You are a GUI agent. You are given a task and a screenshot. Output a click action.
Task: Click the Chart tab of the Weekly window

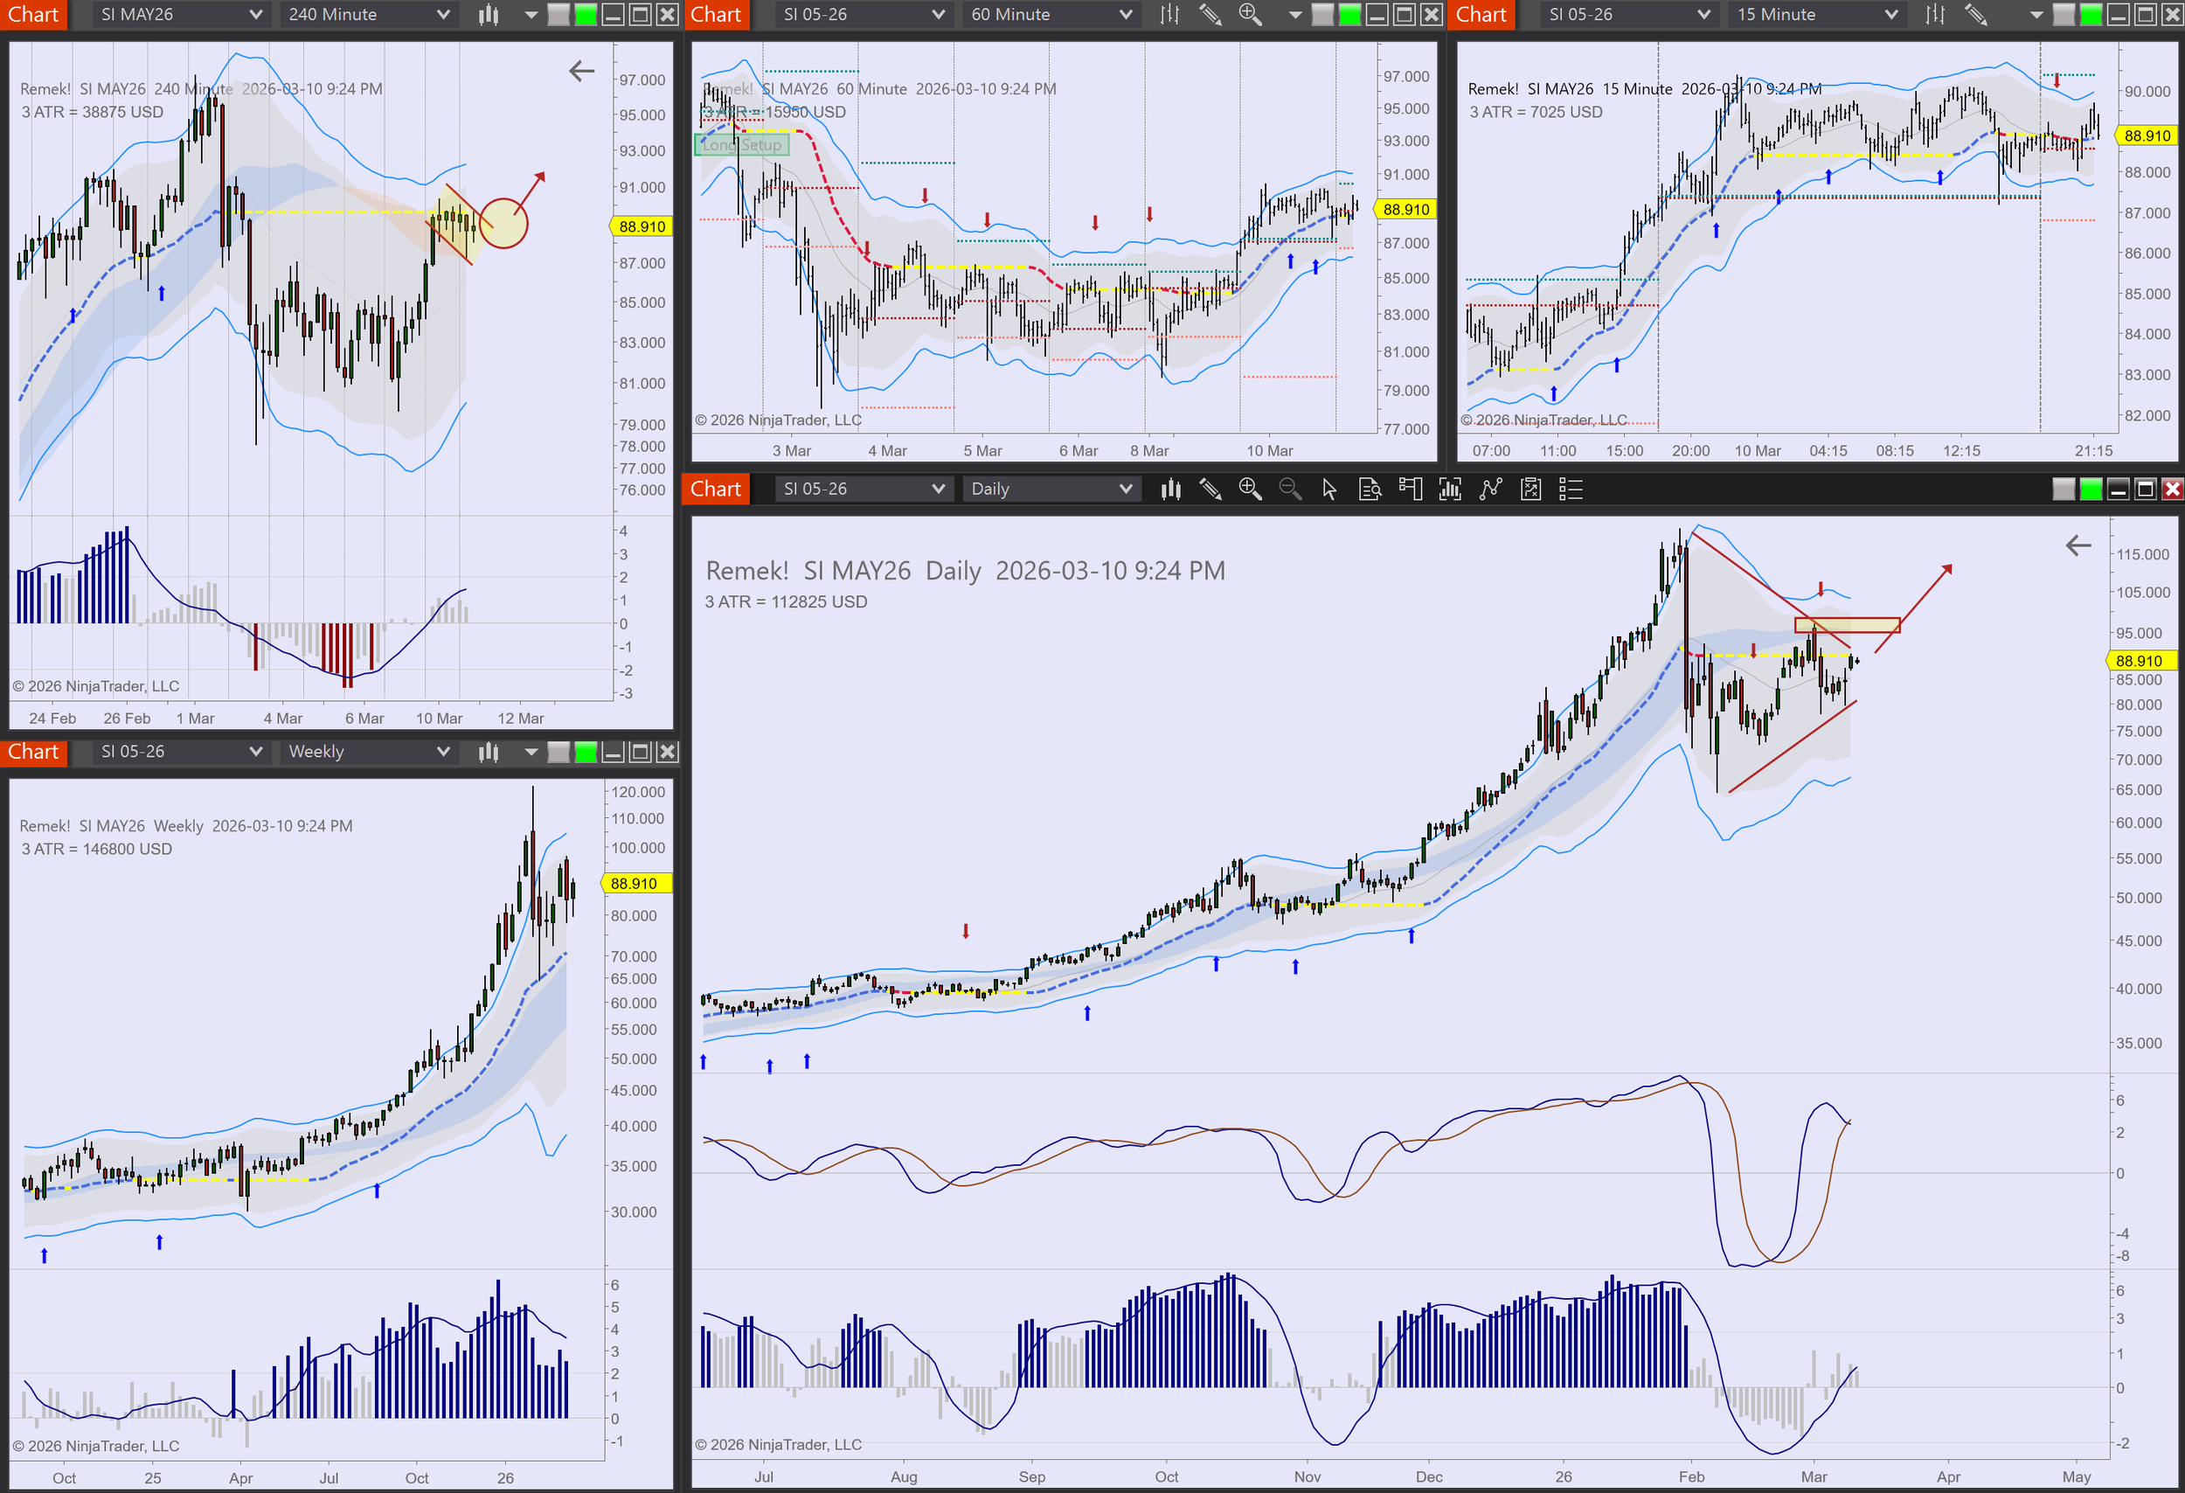pyautogui.click(x=33, y=751)
